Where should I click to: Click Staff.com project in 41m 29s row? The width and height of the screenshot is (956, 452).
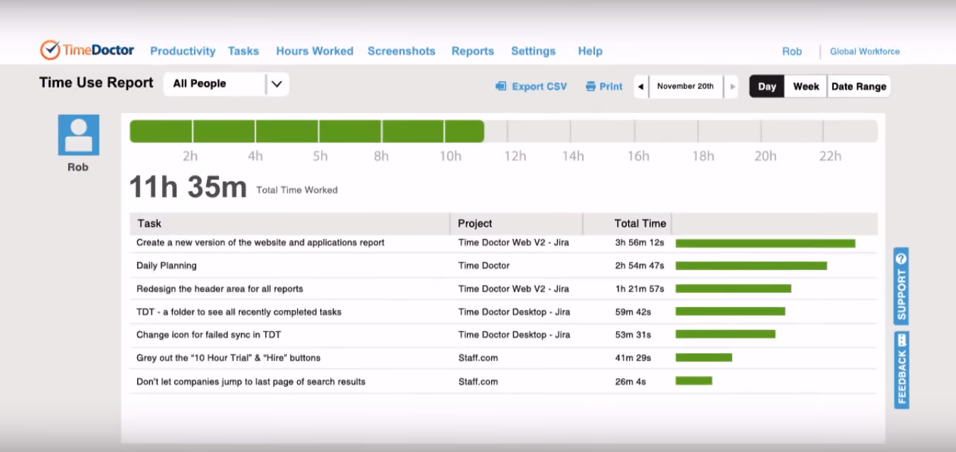coord(478,358)
